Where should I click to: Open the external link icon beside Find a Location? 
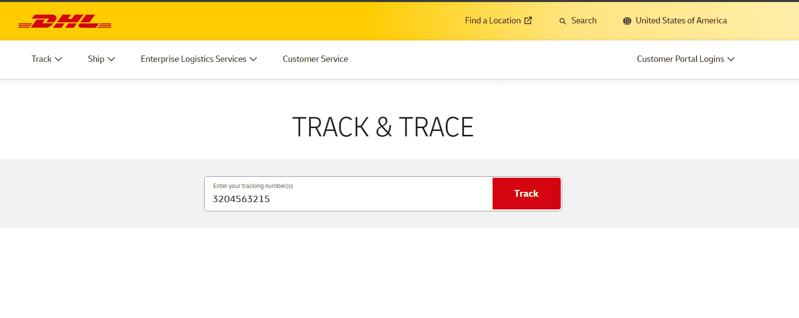point(528,20)
